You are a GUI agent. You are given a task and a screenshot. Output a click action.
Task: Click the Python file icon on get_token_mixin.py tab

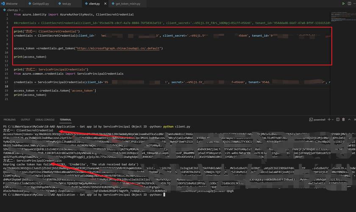click(113, 4)
